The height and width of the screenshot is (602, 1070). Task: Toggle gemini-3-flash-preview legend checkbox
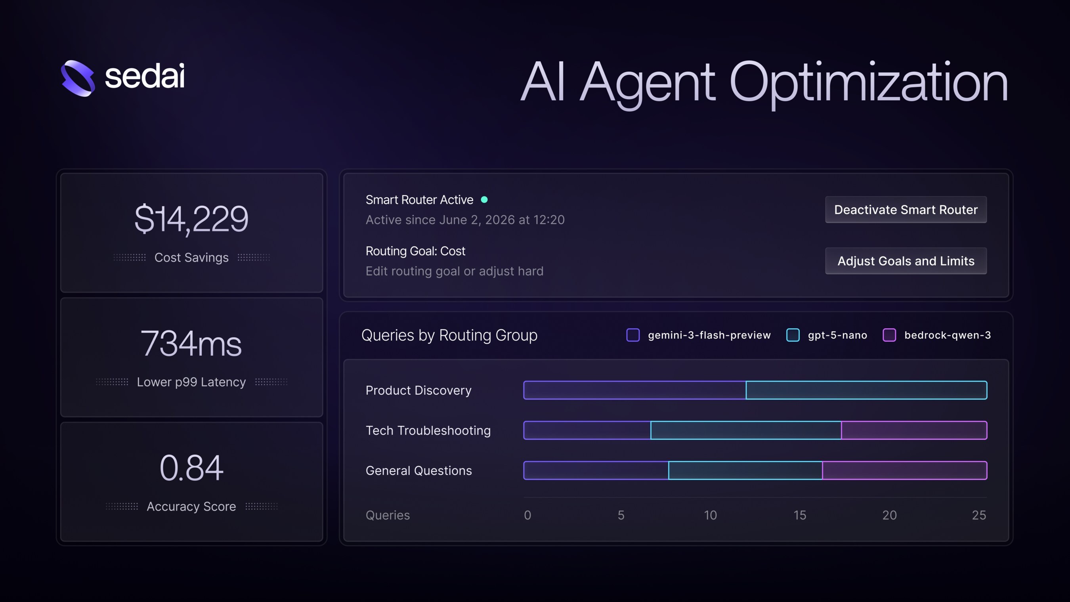[x=632, y=335]
